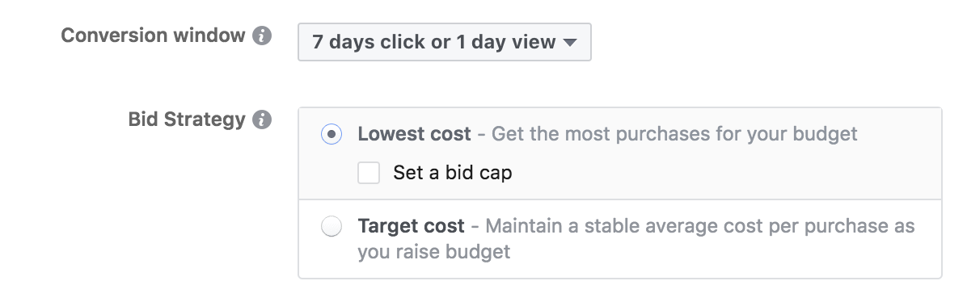
Task: Click 'Maintain a stable average cost' description text
Action: [x=625, y=226]
